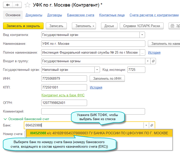This screenshot has width=180, height=154.
Task: Open Справки 1СПАРК Риски
Action: [142, 26]
